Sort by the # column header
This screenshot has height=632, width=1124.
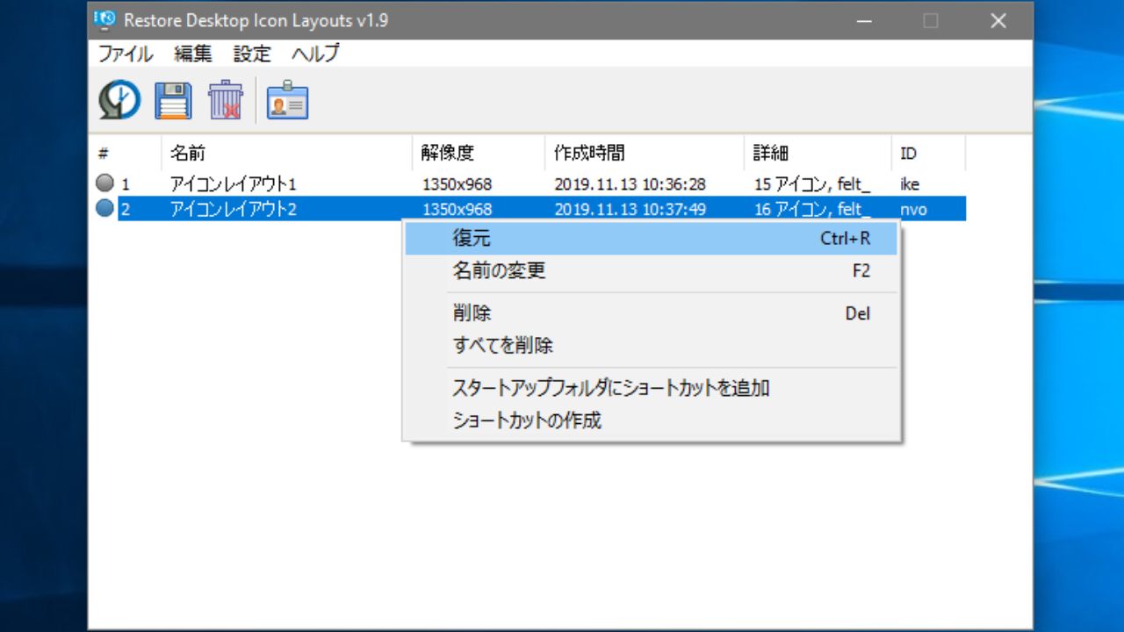point(126,153)
